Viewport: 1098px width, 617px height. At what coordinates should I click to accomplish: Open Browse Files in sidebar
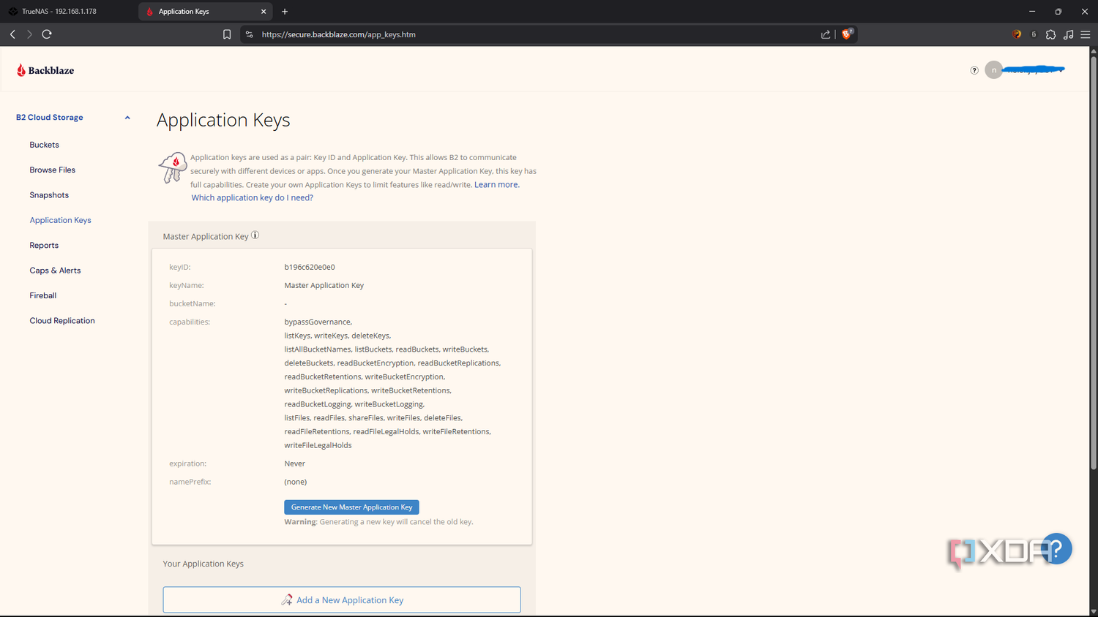[52, 170]
